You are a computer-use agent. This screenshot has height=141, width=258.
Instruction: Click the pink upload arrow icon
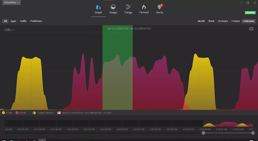pyautogui.click(x=17, y=113)
